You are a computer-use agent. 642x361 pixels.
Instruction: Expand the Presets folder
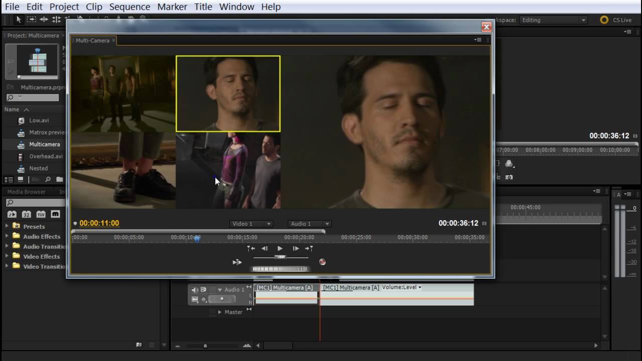(7, 226)
